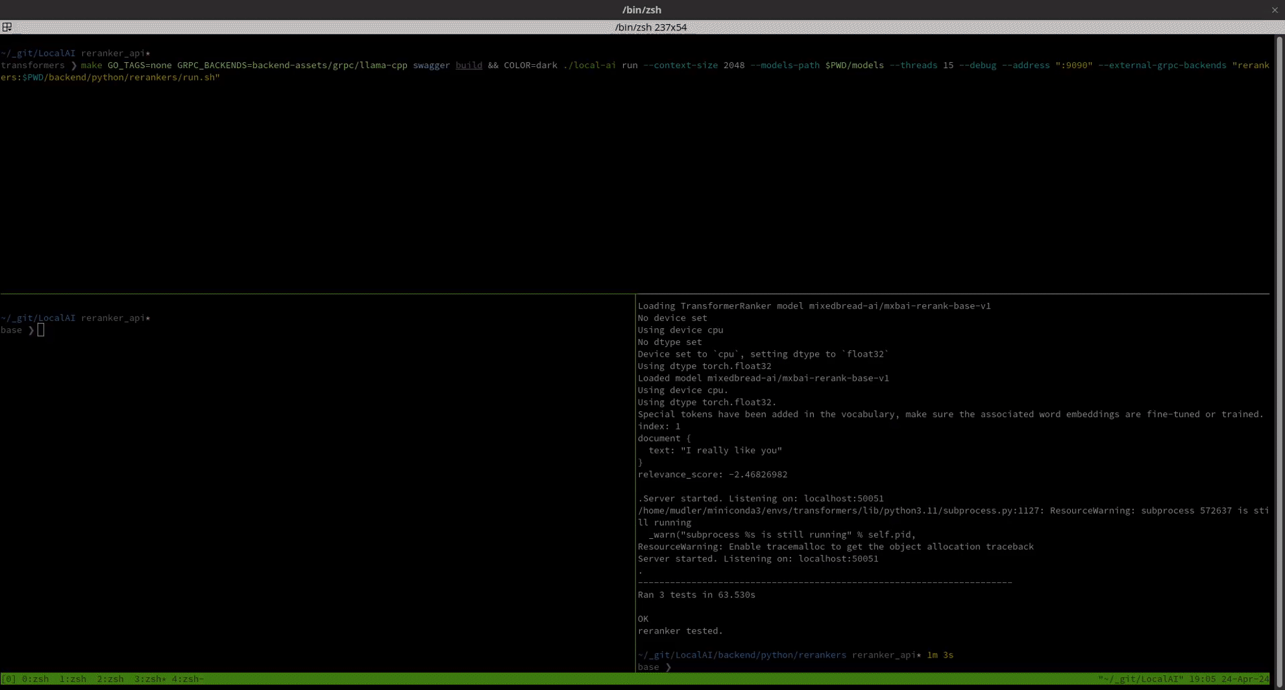The height and width of the screenshot is (690, 1285).
Task: Click the window title '/bin/zsh' at top
Action: click(x=641, y=10)
